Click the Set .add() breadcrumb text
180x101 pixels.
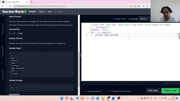[x=58, y=12]
